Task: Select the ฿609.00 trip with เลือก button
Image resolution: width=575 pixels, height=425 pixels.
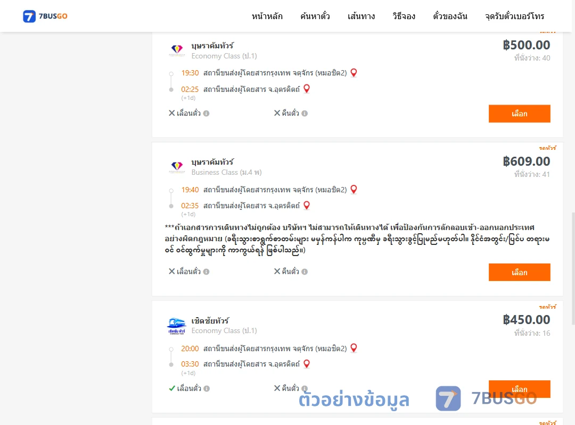Action: pos(519,273)
